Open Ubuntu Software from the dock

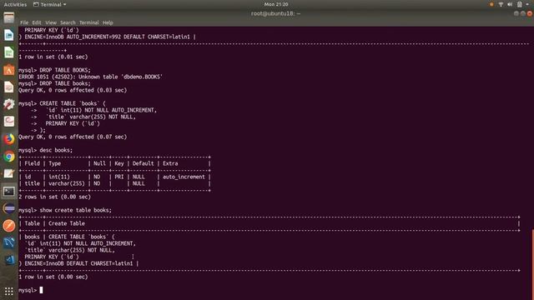tap(9, 70)
